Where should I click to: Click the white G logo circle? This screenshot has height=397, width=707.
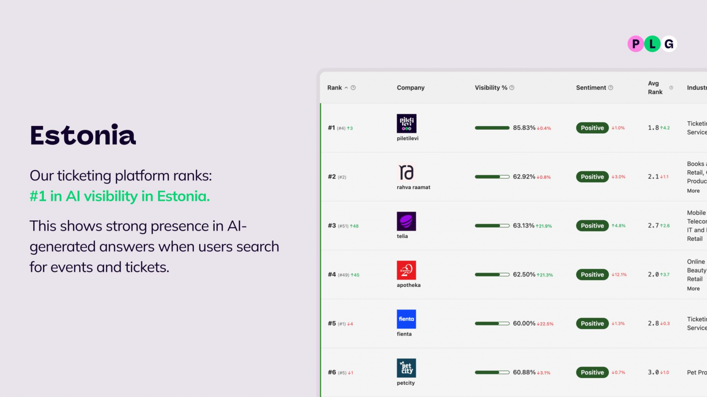point(669,44)
